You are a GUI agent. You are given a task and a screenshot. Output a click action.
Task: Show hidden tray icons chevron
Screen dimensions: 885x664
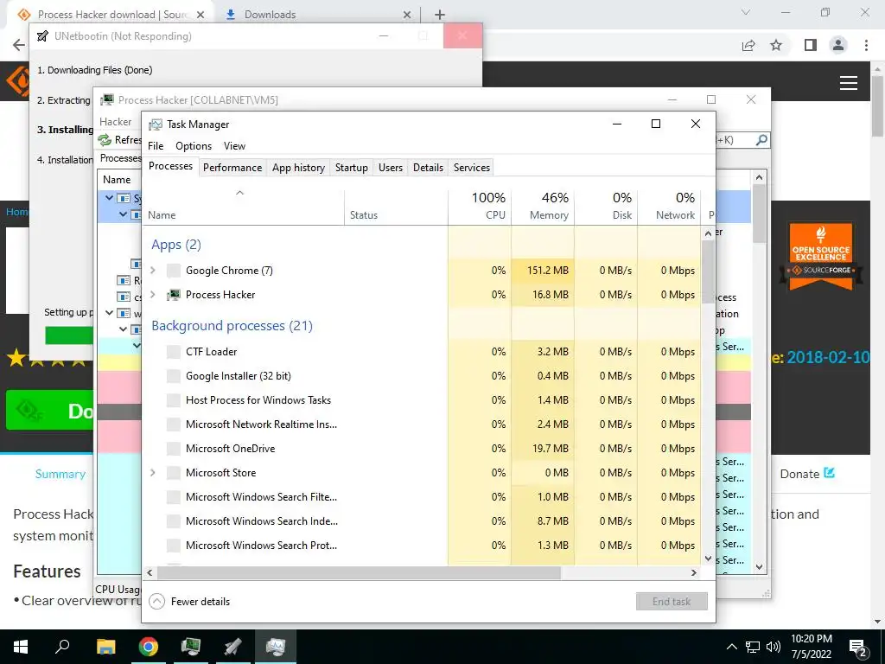click(731, 647)
